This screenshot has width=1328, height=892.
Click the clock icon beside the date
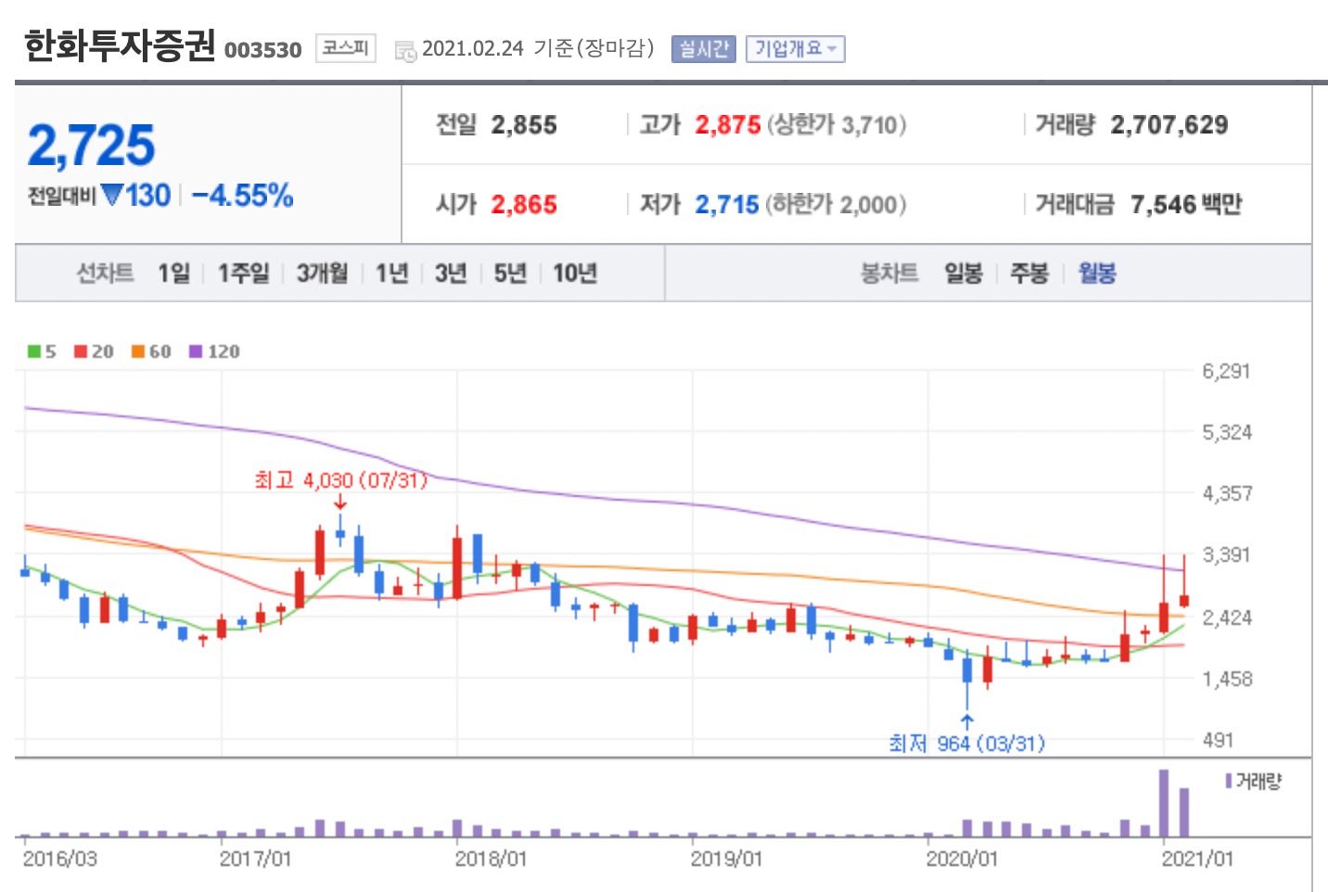point(405,52)
